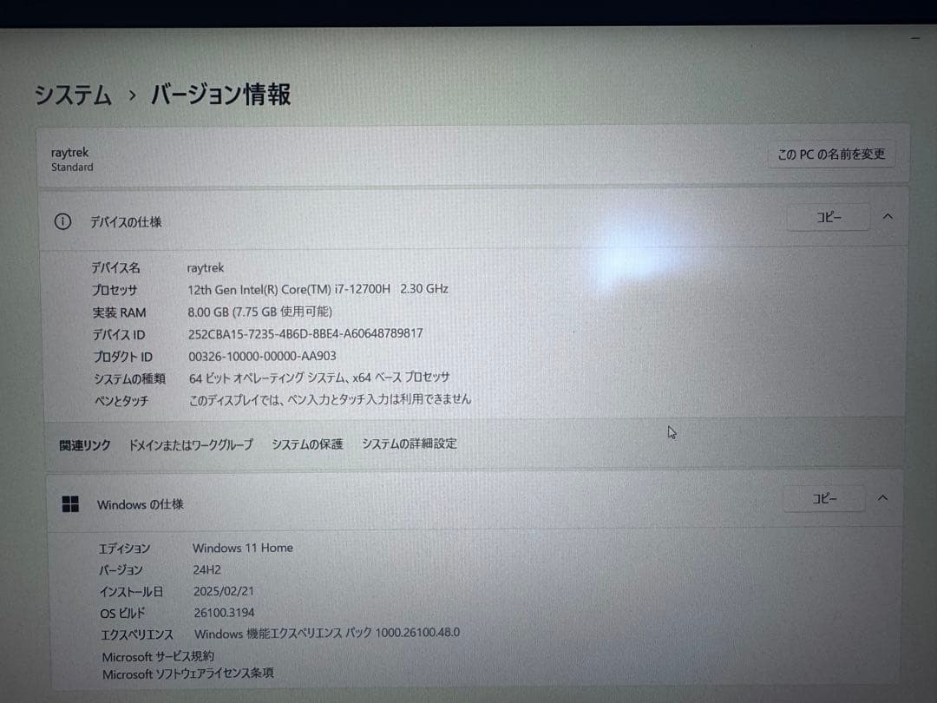Copy the Windows specifications with コピー
This screenshot has width=937, height=703.
click(x=822, y=498)
